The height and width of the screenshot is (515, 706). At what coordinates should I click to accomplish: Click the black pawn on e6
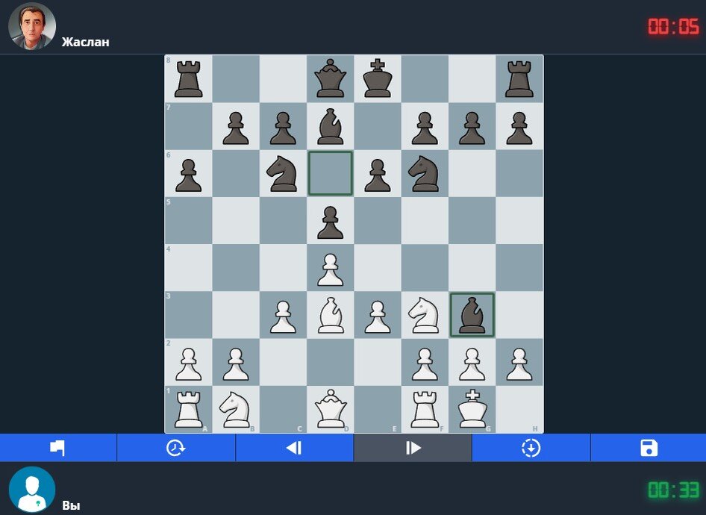378,175
